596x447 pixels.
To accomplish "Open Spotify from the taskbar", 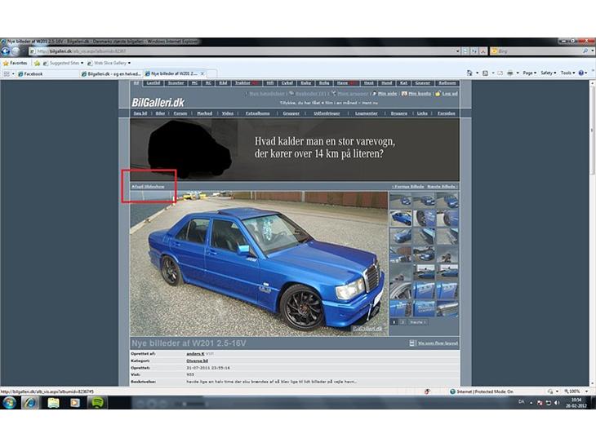I will [96, 402].
